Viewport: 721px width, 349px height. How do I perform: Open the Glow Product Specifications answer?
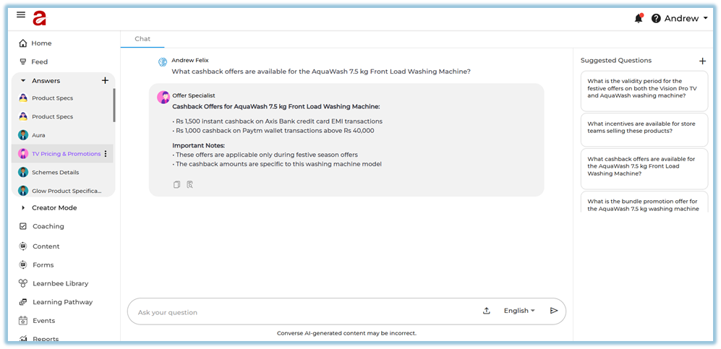67,191
